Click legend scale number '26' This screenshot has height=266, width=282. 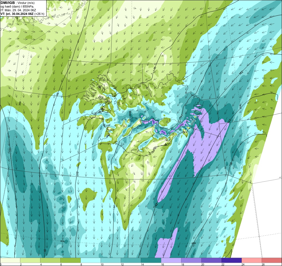click(263, 264)
